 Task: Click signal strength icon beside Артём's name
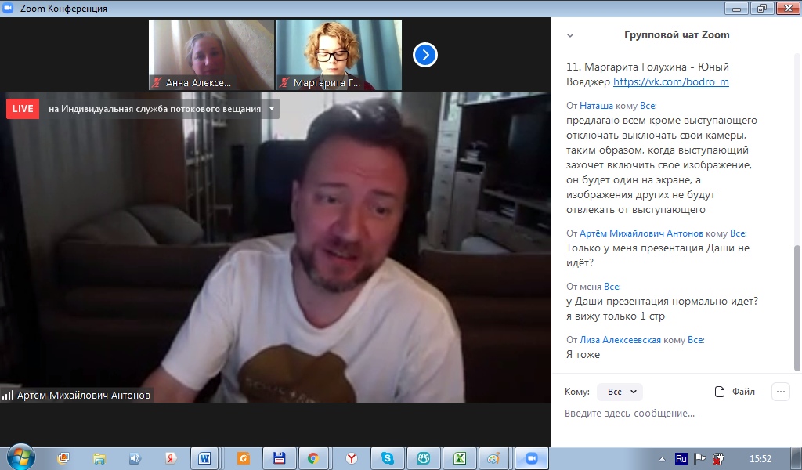coord(8,395)
